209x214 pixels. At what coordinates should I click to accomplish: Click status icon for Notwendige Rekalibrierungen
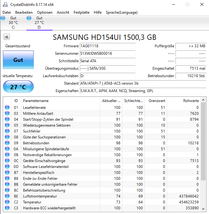[x=7, y=155]
